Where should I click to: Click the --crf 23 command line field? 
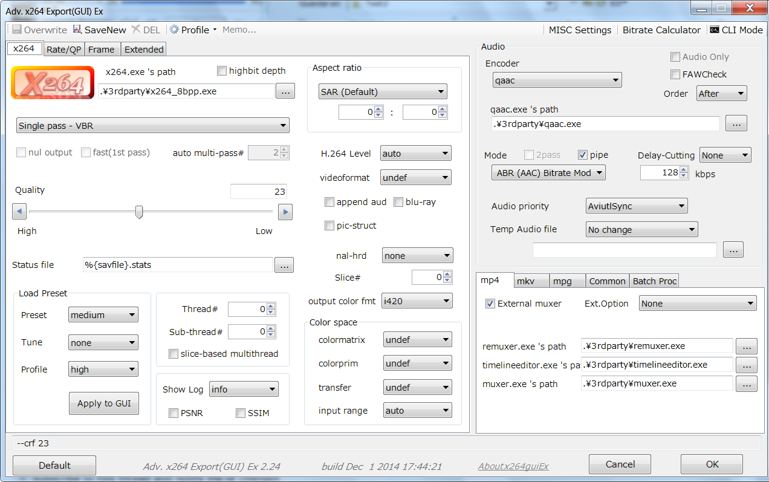click(x=386, y=443)
